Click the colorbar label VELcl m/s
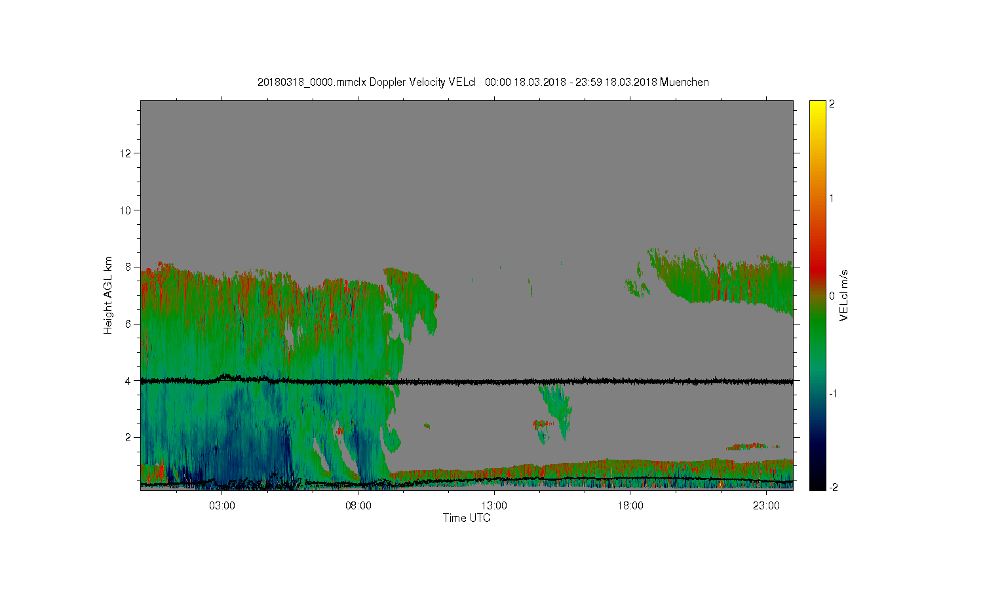This screenshot has width=983, height=590. (x=844, y=295)
